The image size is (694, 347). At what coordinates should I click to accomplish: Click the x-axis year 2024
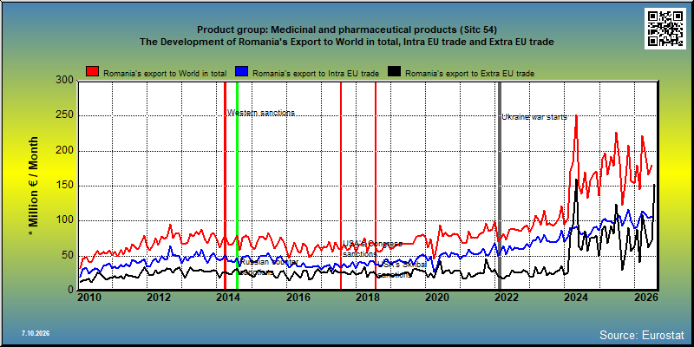tap(575, 298)
